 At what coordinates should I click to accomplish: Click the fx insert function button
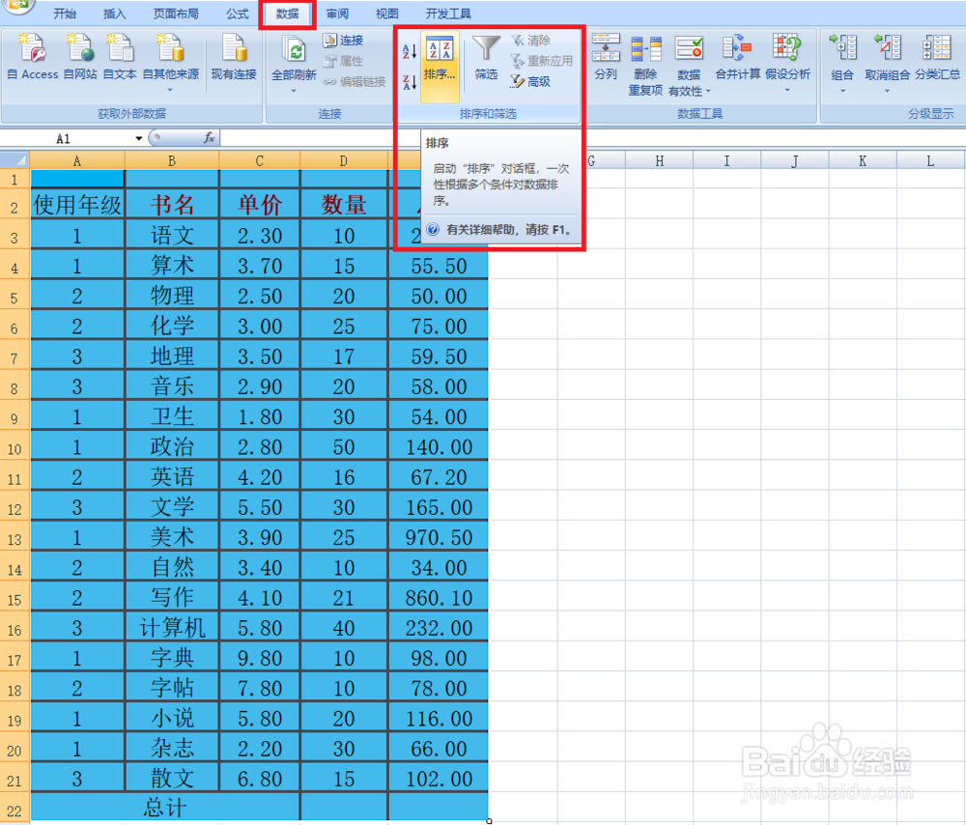coord(210,138)
